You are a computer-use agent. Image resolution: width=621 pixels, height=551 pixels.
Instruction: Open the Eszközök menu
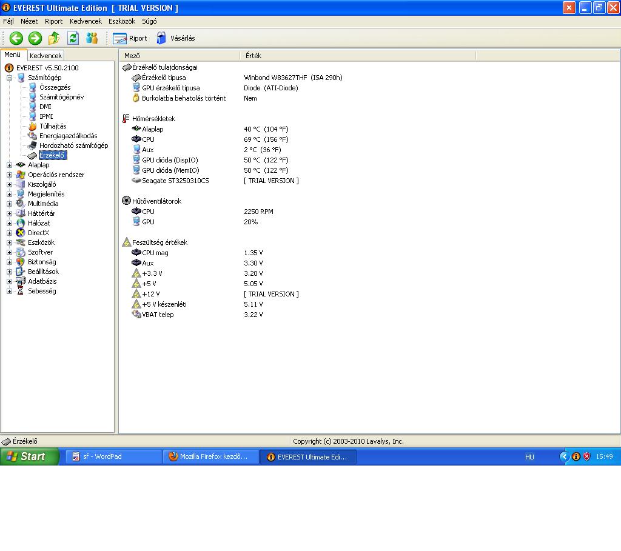(121, 21)
